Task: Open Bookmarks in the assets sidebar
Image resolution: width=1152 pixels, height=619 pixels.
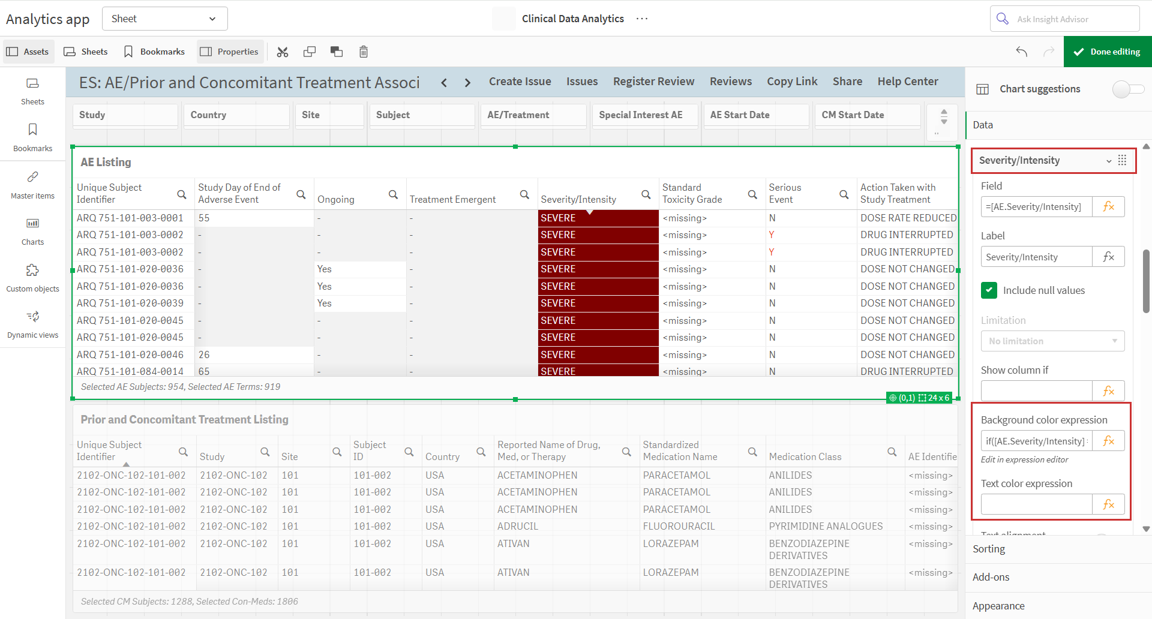Action: (x=33, y=137)
